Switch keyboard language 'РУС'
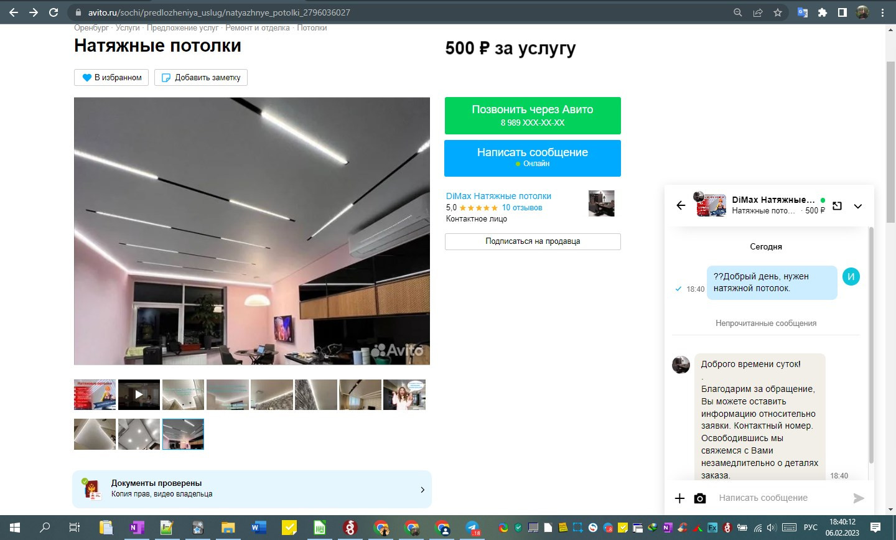The image size is (896, 540). pyautogui.click(x=811, y=528)
